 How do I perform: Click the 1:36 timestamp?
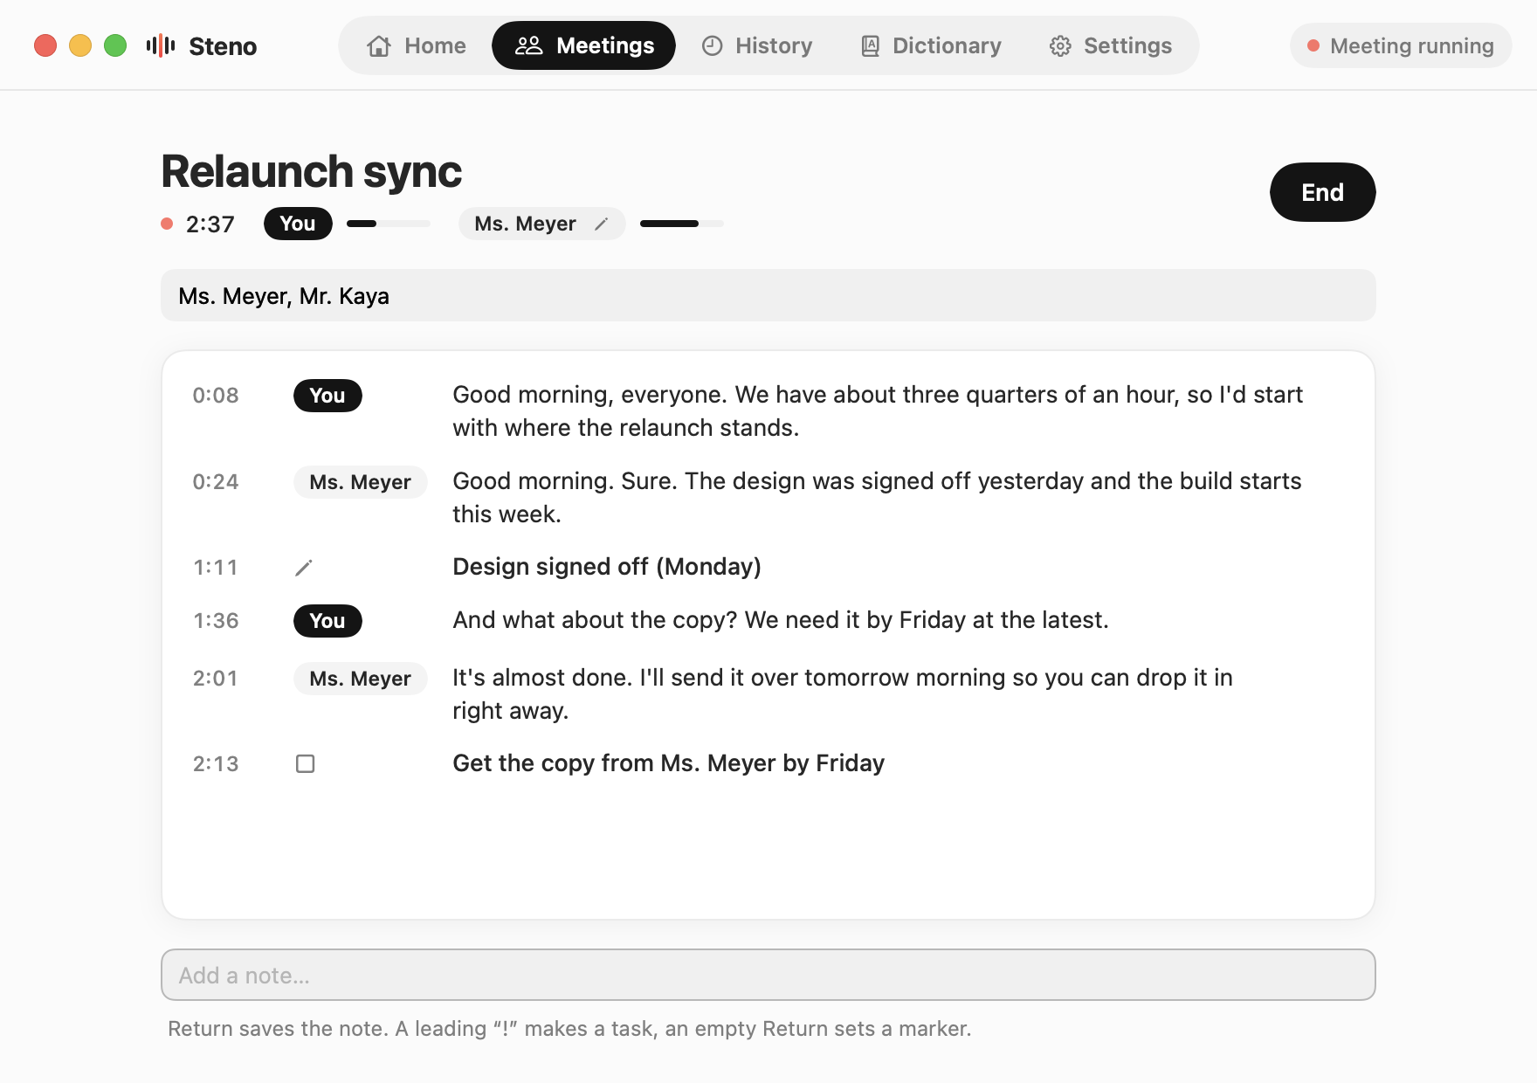(x=216, y=621)
